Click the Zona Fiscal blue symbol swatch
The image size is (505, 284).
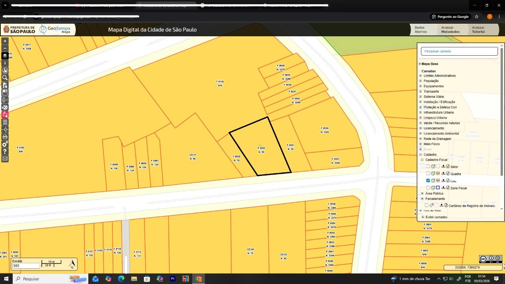coord(438,188)
